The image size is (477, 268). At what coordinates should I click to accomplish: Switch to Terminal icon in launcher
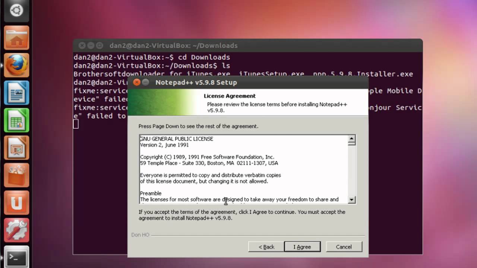[x=16, y=257]
